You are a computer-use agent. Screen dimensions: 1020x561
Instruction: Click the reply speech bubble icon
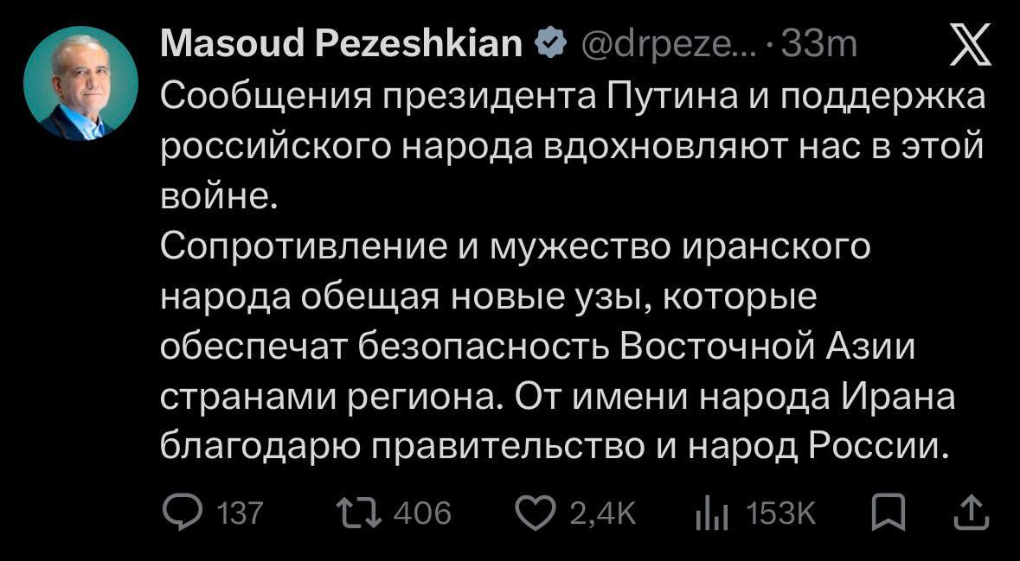[180, 513]
